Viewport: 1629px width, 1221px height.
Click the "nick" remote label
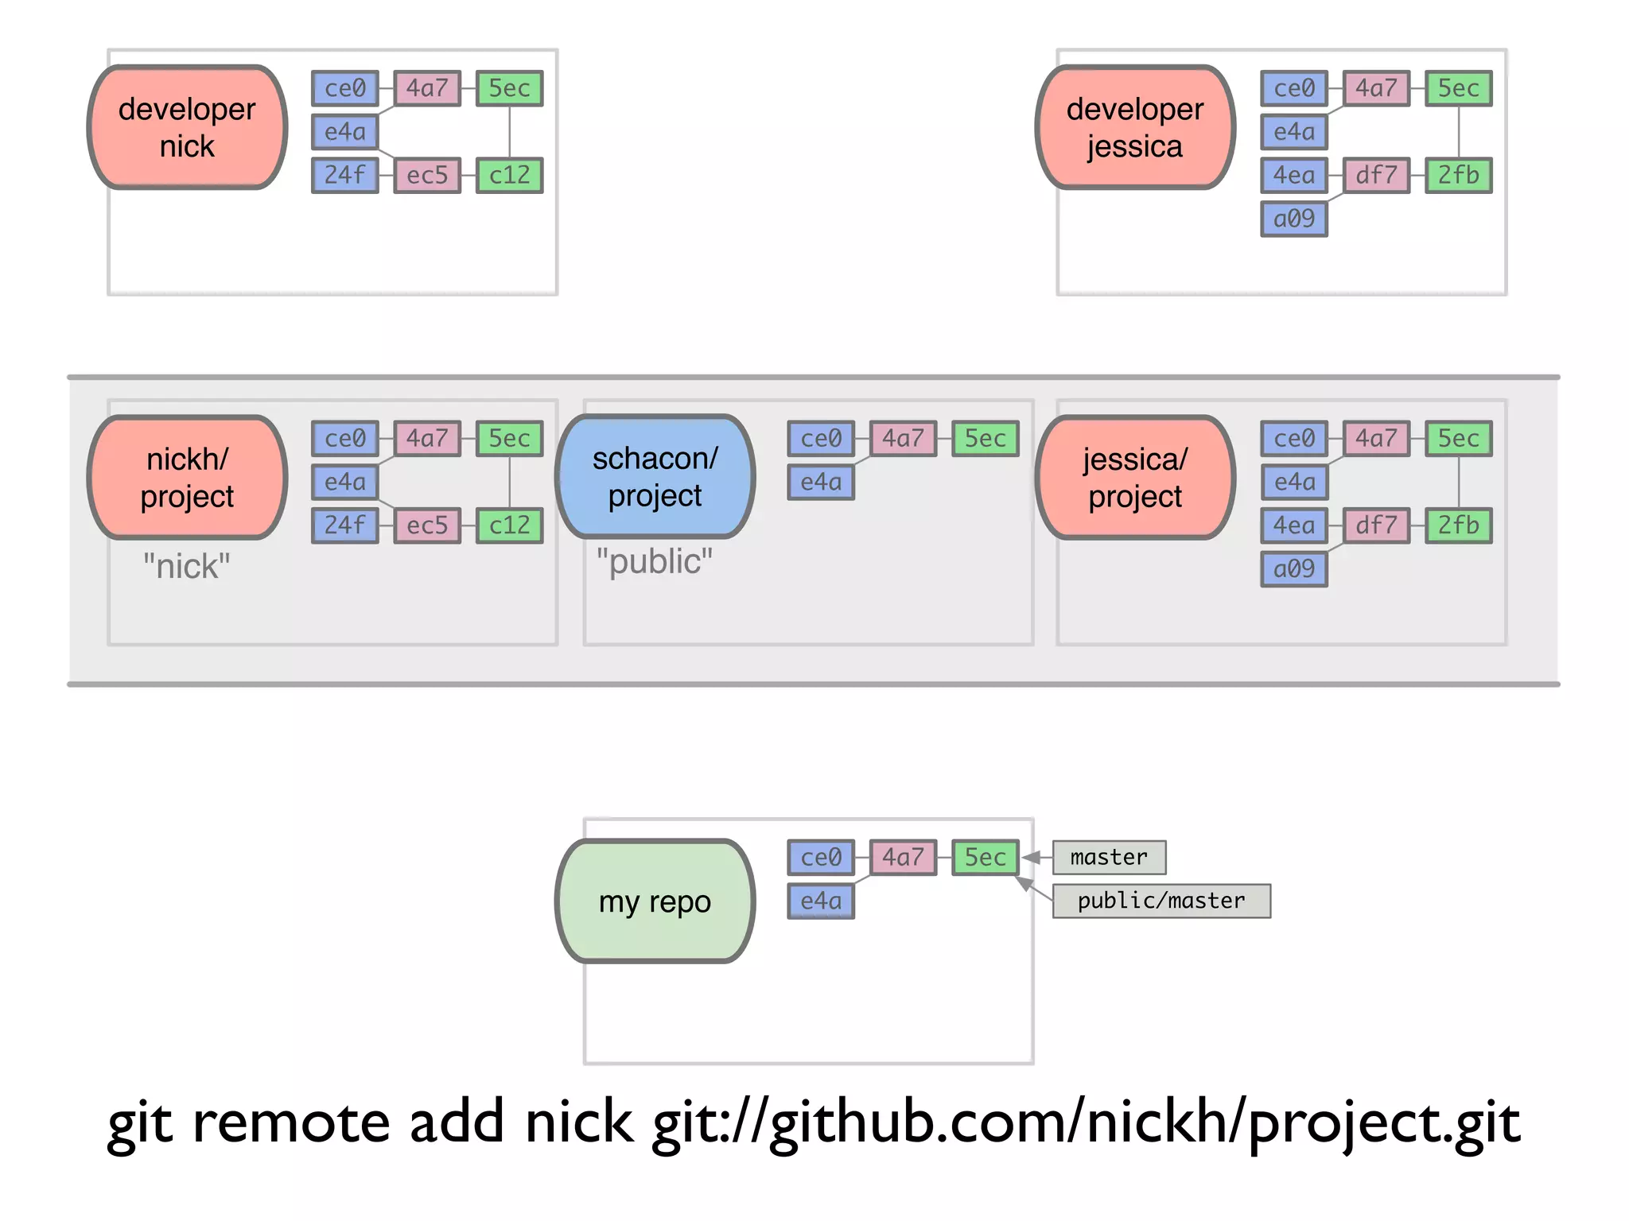[187, 567]
